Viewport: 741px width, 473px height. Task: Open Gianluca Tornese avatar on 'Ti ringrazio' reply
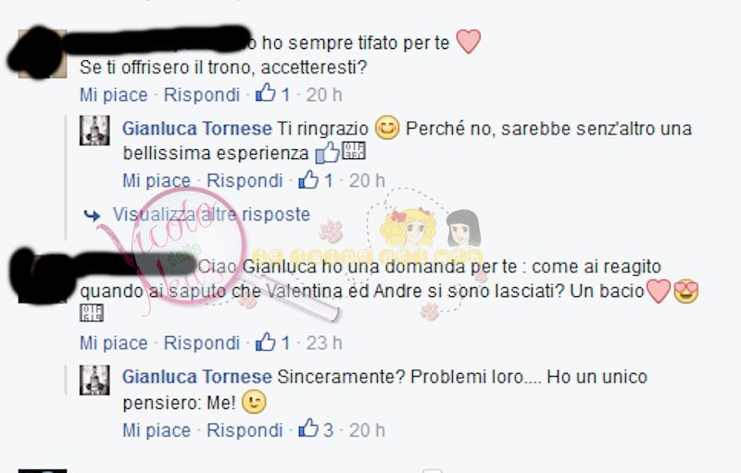(94, 131)
